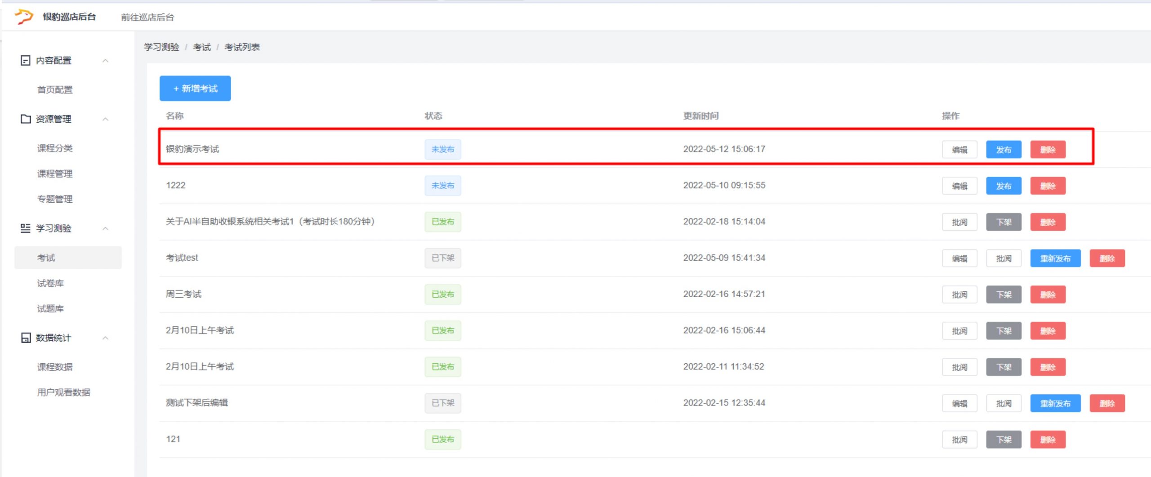1151x477 pixels.
Task: Take 周三考试 offline with 下架
Action: tap(1004, 295)
